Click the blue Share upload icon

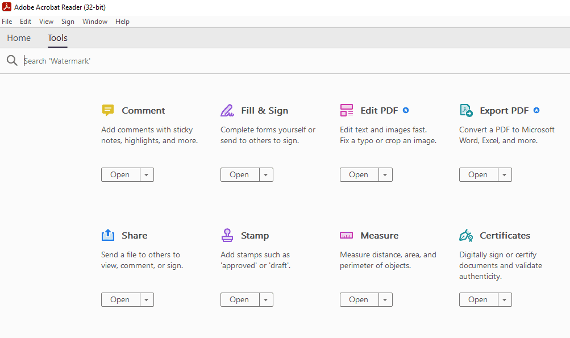coord(108,235)
